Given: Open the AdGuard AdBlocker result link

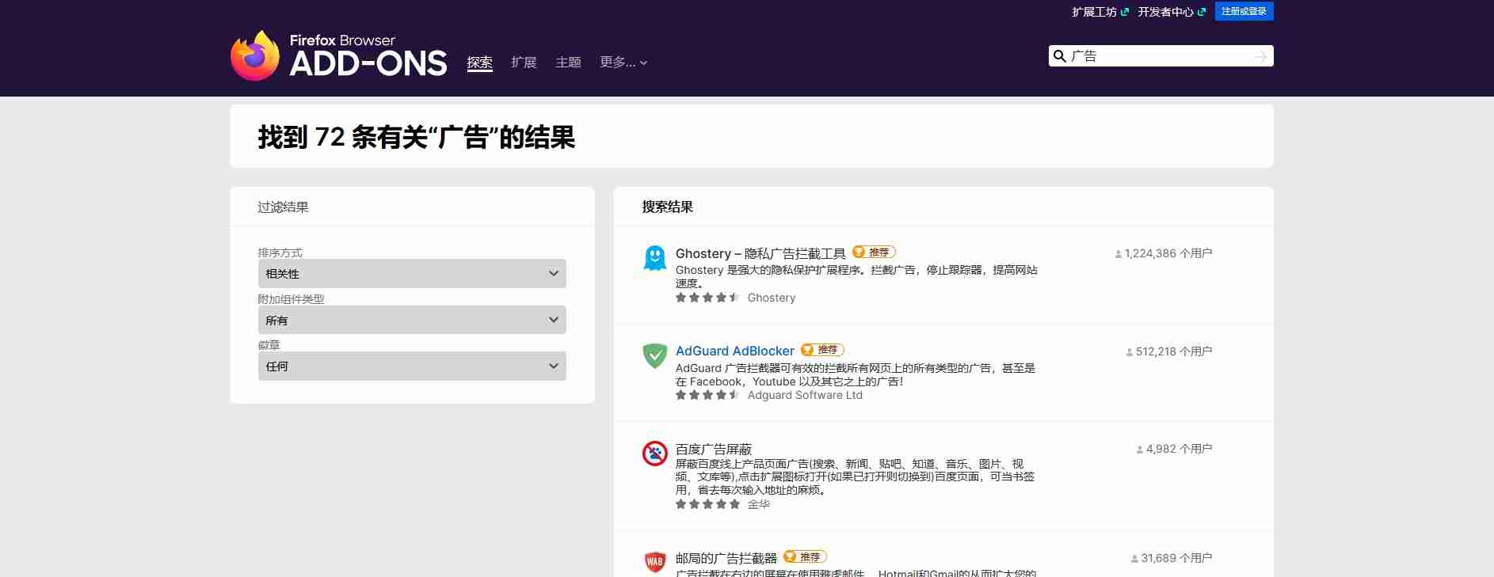Looking at the screenshot, I should 735,351.
